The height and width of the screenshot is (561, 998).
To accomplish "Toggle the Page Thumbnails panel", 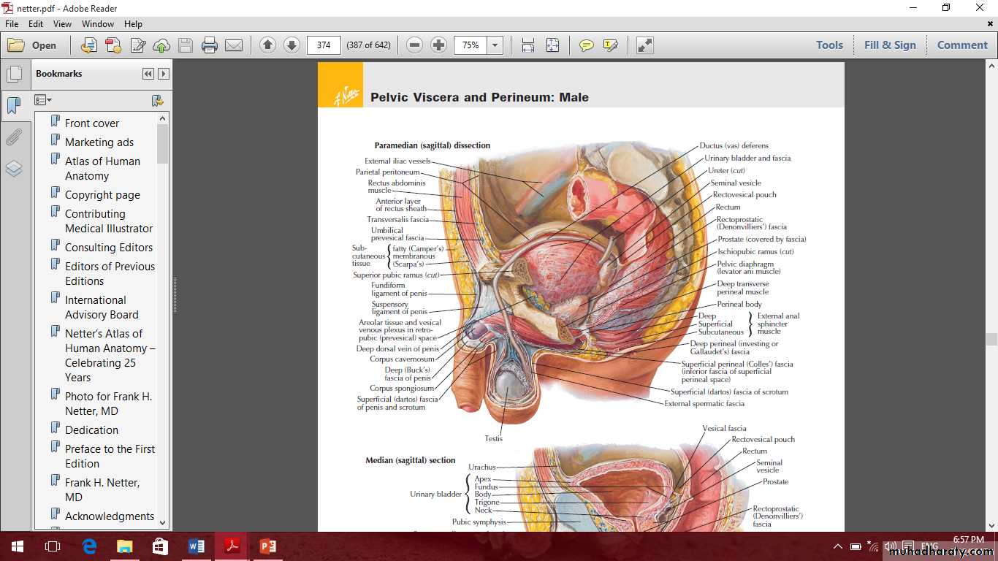I will [14, 74].
